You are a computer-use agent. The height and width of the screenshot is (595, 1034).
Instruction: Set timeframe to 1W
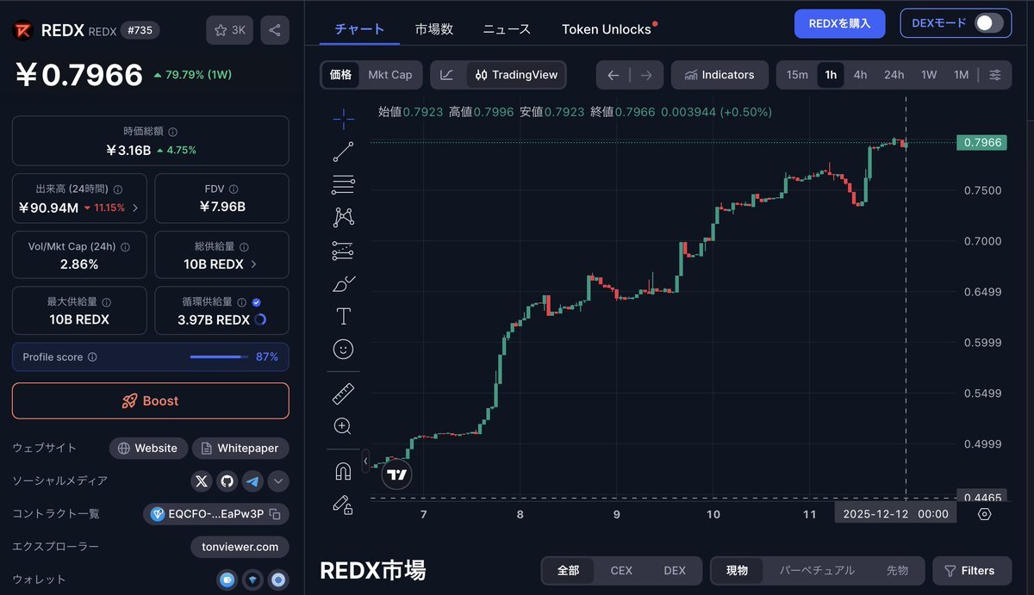(x=929, y=75)
